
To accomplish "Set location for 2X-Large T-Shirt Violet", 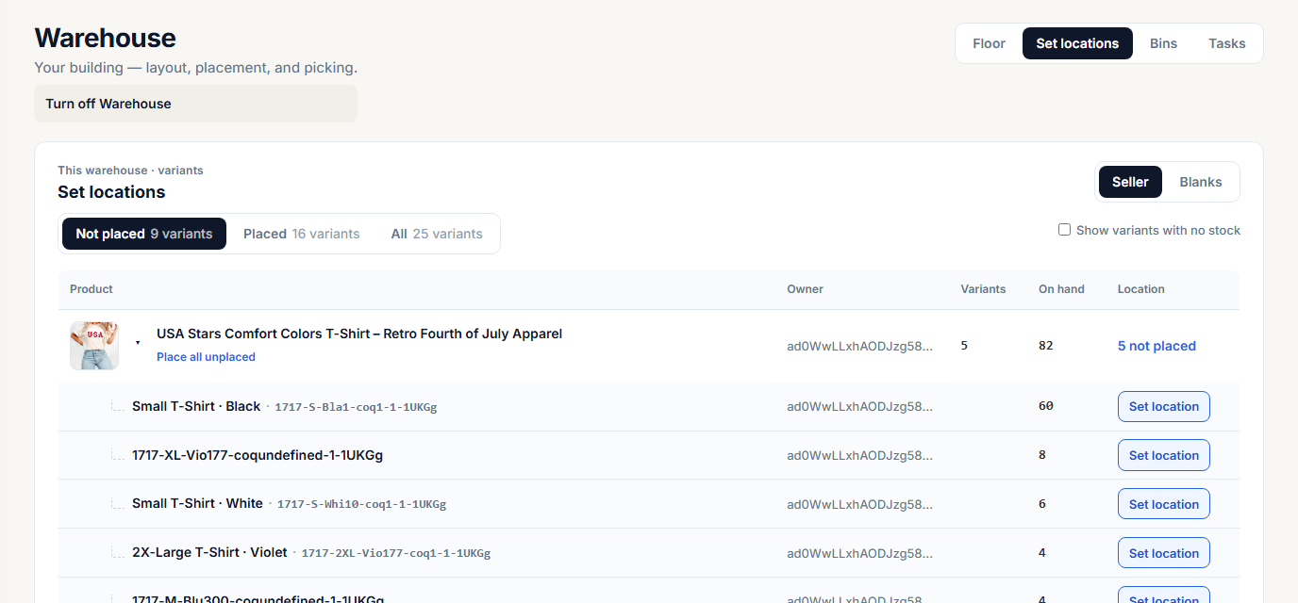I will 1164,553.
